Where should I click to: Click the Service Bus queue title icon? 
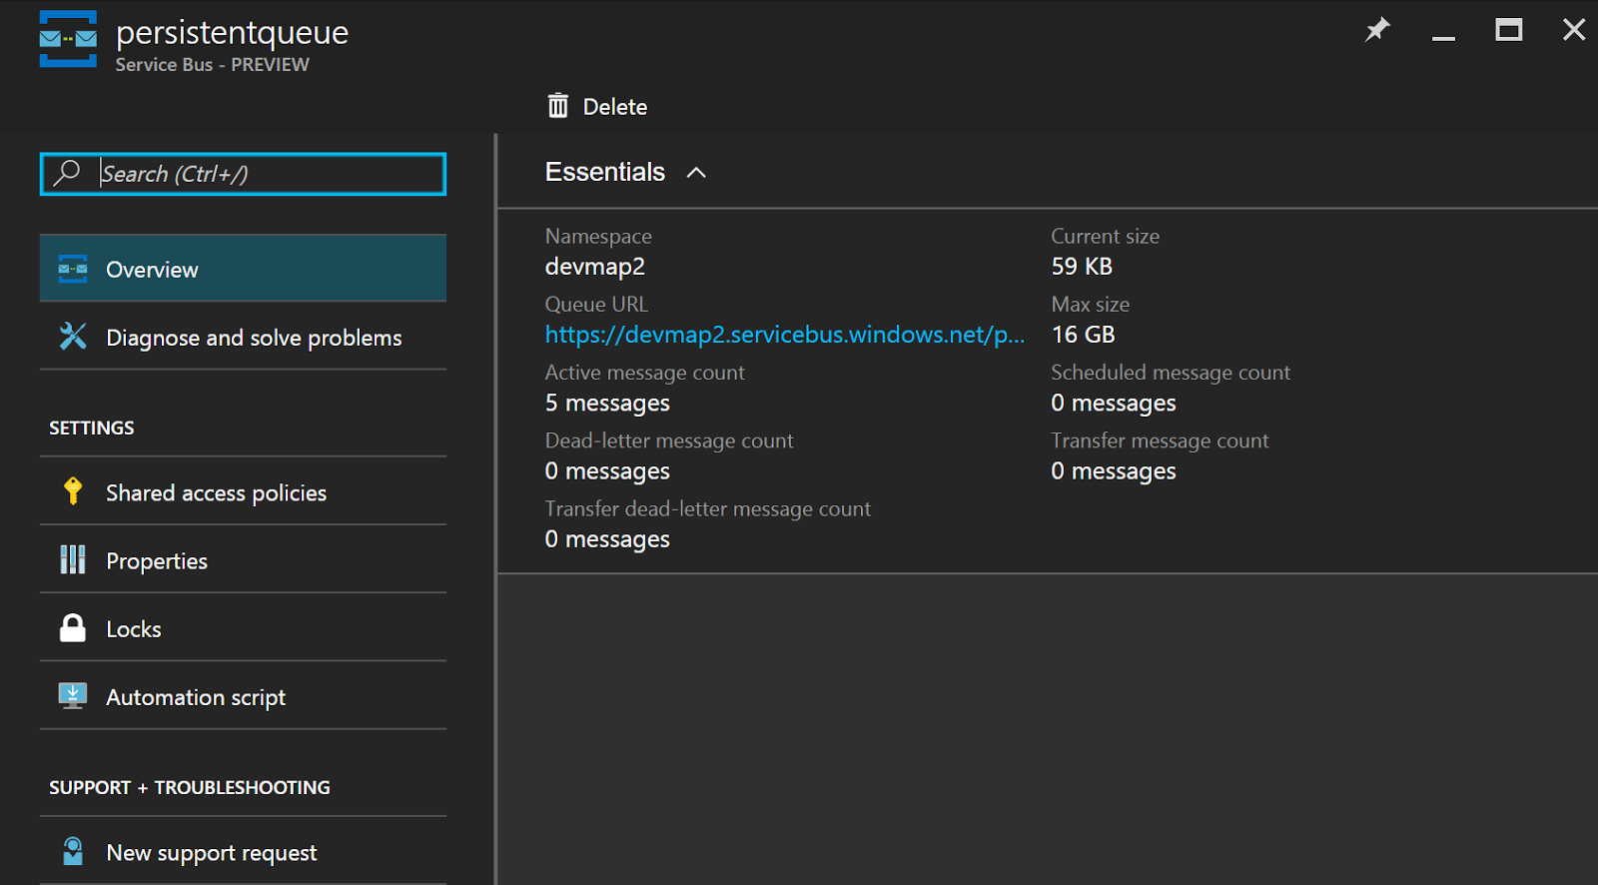coord(68,40)
